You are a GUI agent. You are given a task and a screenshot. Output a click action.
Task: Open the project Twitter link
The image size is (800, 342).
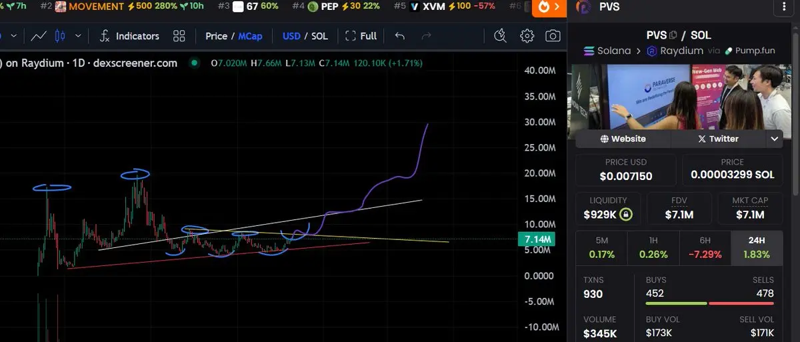pyautogui.click(x=718, y=139)
